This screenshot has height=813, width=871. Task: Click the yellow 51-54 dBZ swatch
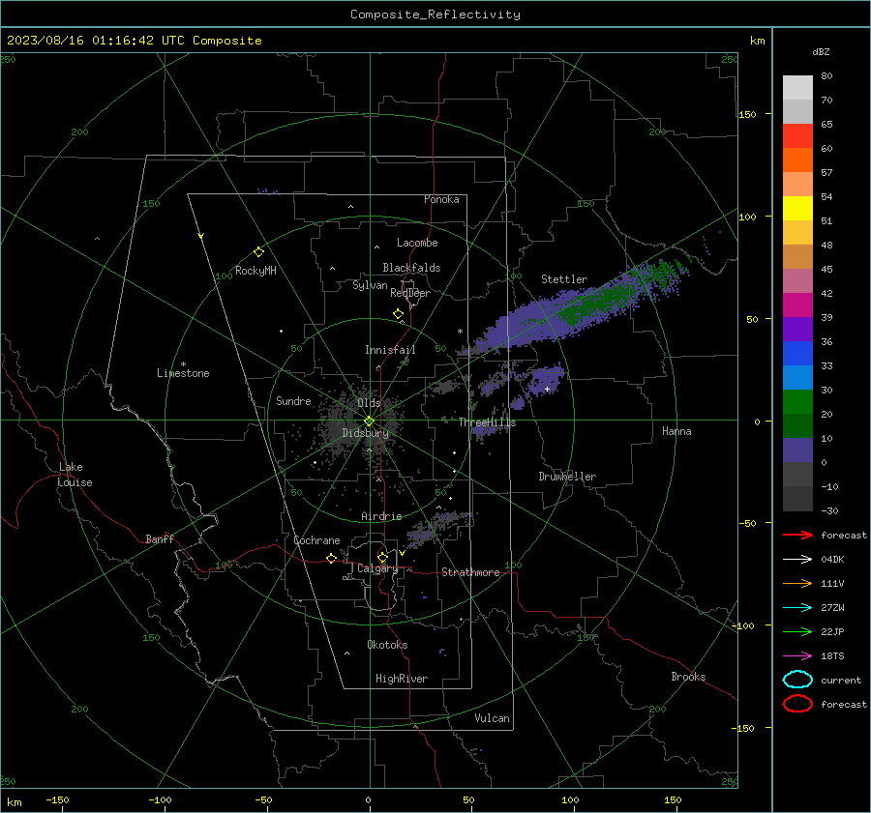pyautogui.click(x=797, y=209)
